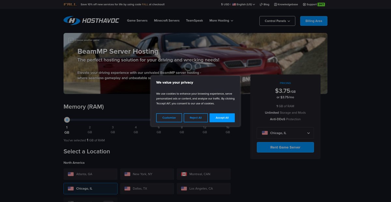Click the Canadian flag on Montreal card
This screenshot has height=202, width=391.
point(184,174)
